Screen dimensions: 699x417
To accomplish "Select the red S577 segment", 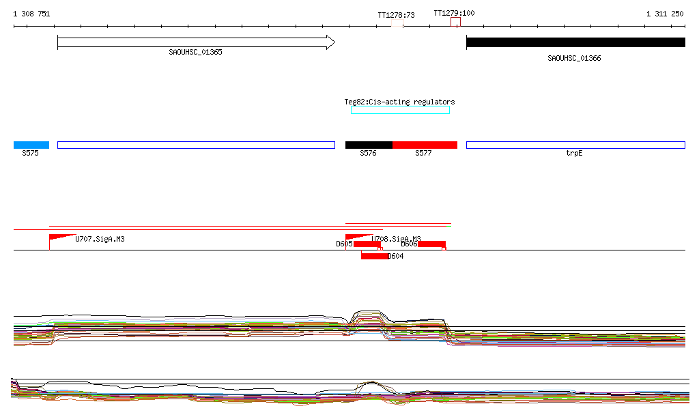I will point(425,145).
